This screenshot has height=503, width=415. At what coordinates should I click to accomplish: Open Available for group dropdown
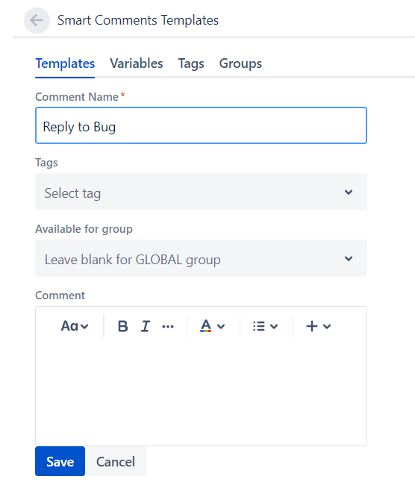click(x=201, y=258)
